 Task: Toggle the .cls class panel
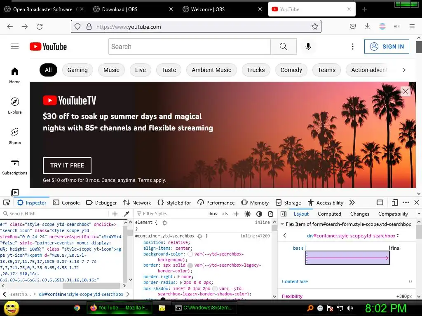[x=225, y=214]
